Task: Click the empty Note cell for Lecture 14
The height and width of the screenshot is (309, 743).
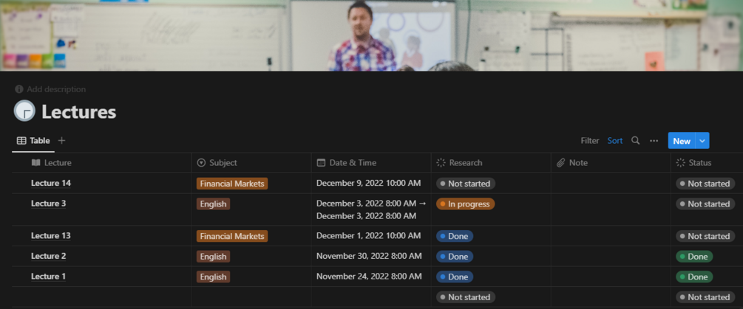Action: point(611,184)
